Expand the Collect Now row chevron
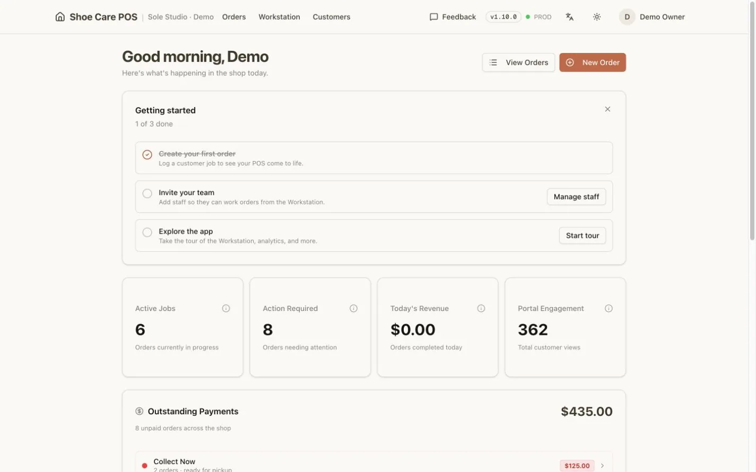Viewport: 756px width, 472px height. pos(602,466)
